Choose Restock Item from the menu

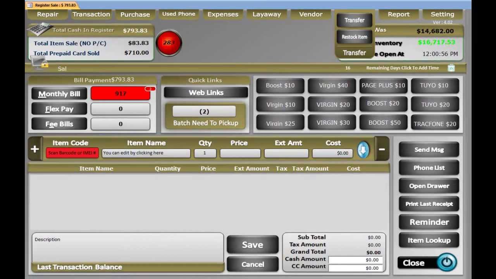click(x=355, y=37)
